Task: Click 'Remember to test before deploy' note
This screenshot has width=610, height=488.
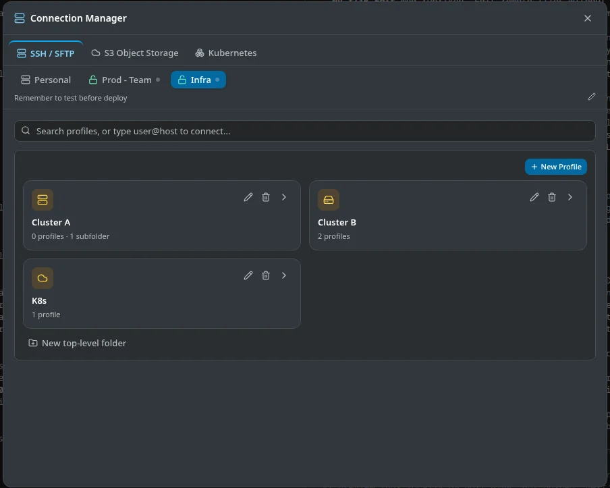Action: click(x=71, y=98)
